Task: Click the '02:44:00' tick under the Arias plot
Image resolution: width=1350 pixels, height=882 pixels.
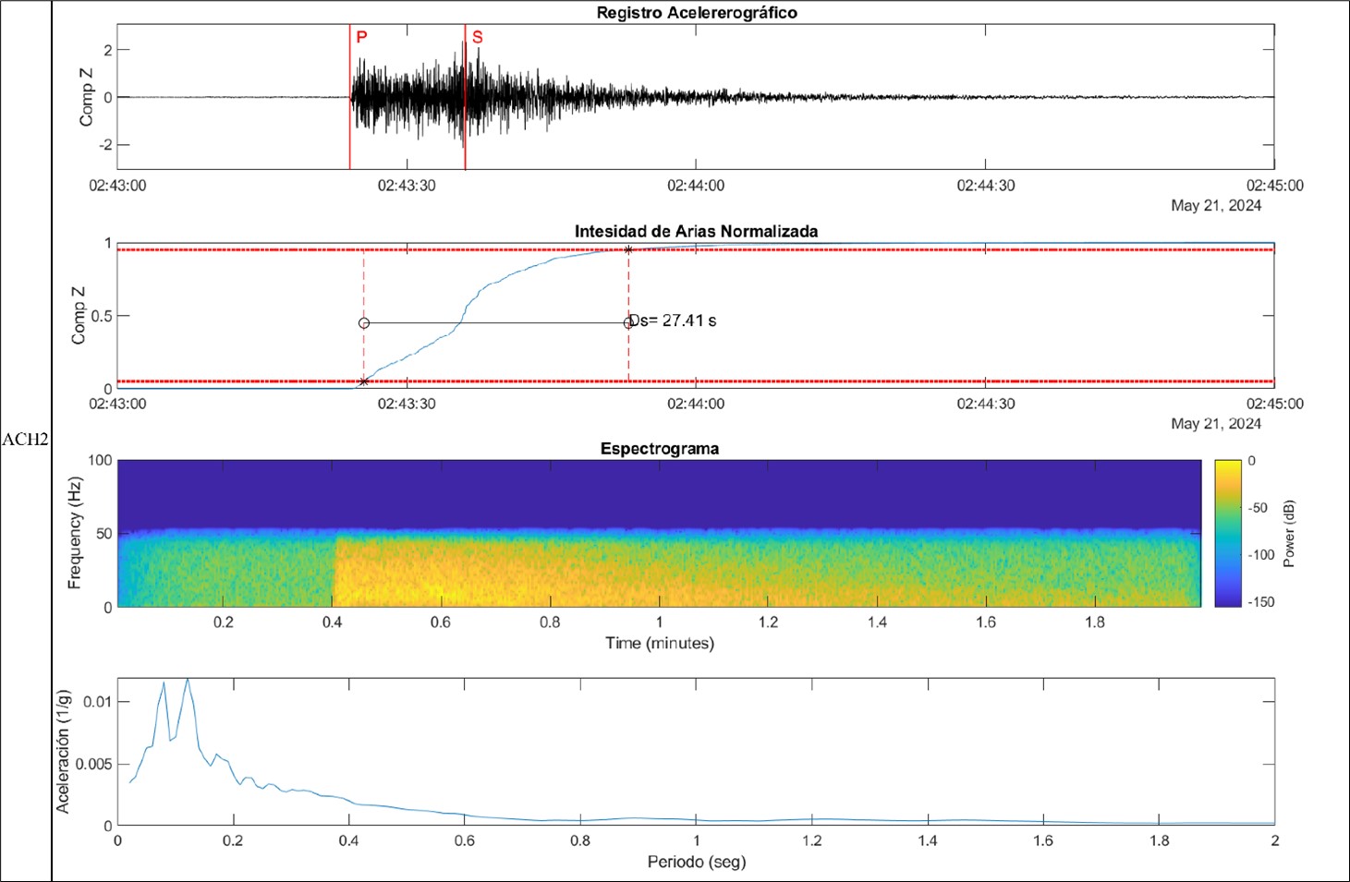Action: (696, 404)
